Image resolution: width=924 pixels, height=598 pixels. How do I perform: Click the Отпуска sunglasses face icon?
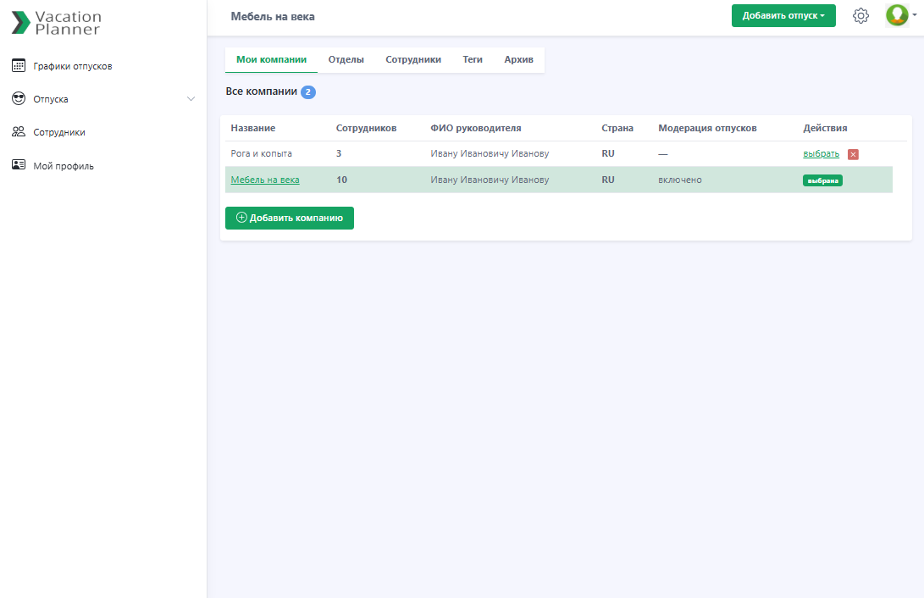(x=19, y=99)
